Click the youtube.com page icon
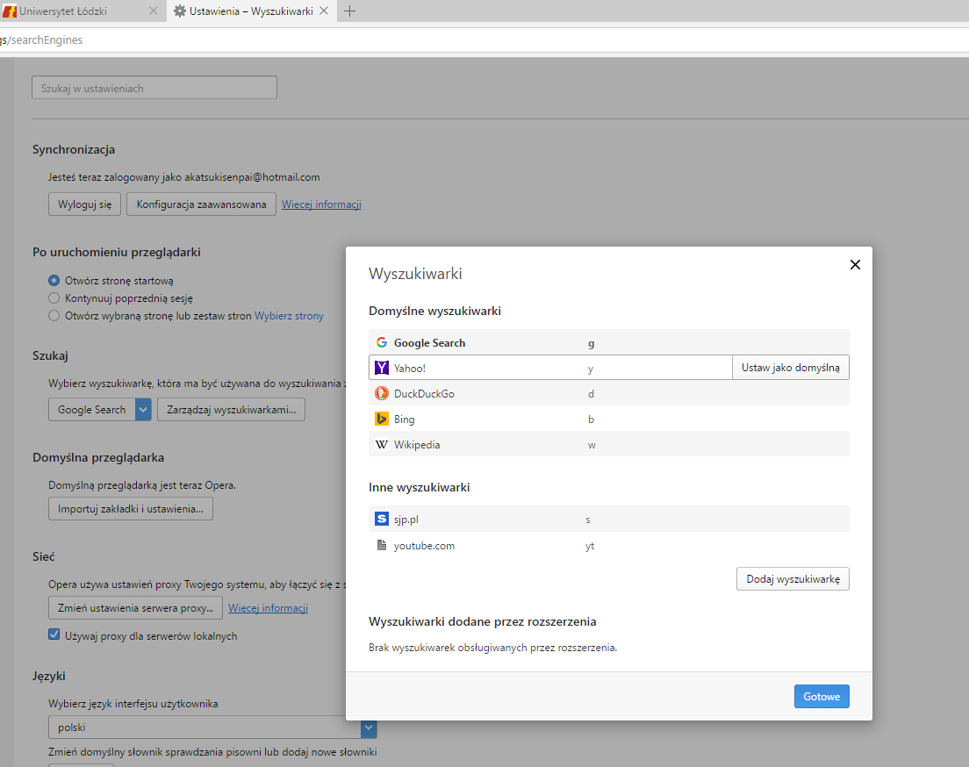Viewport: 969px width, 767px height. (x=382, y=545)
